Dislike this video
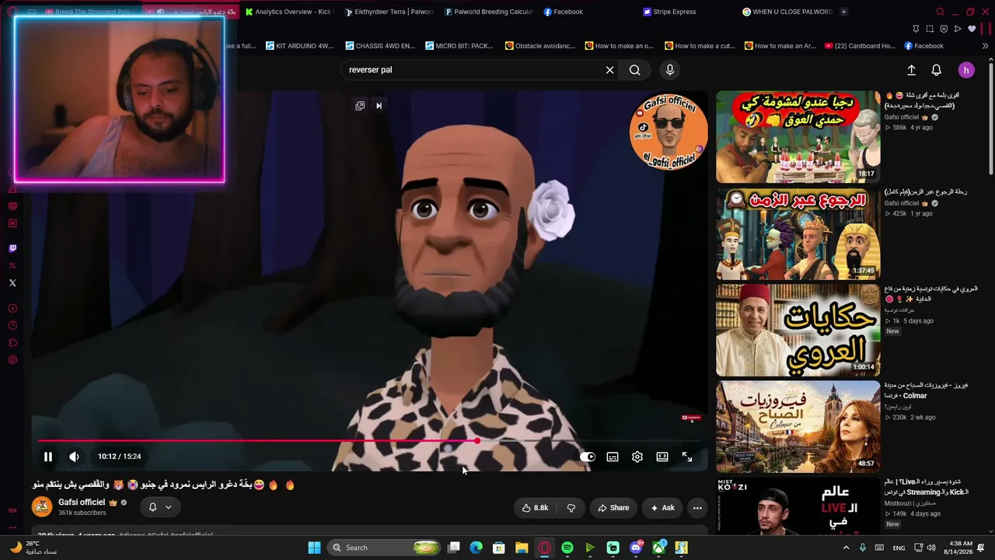 tap(571, 508)
